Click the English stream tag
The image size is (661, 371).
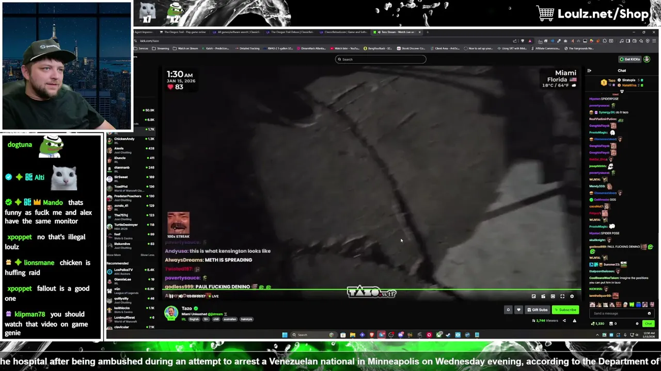coord(194,319)
